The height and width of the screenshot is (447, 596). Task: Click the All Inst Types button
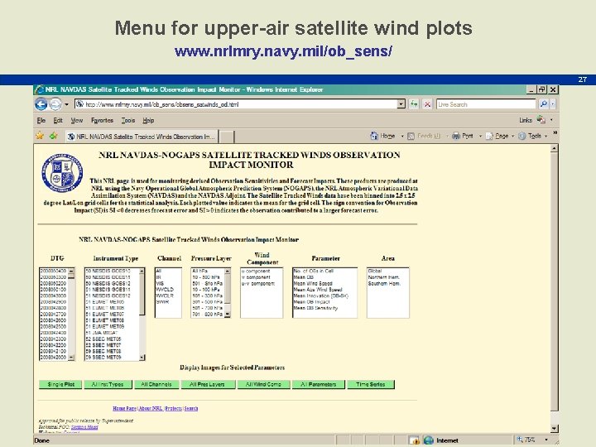[x=108, y=384]
